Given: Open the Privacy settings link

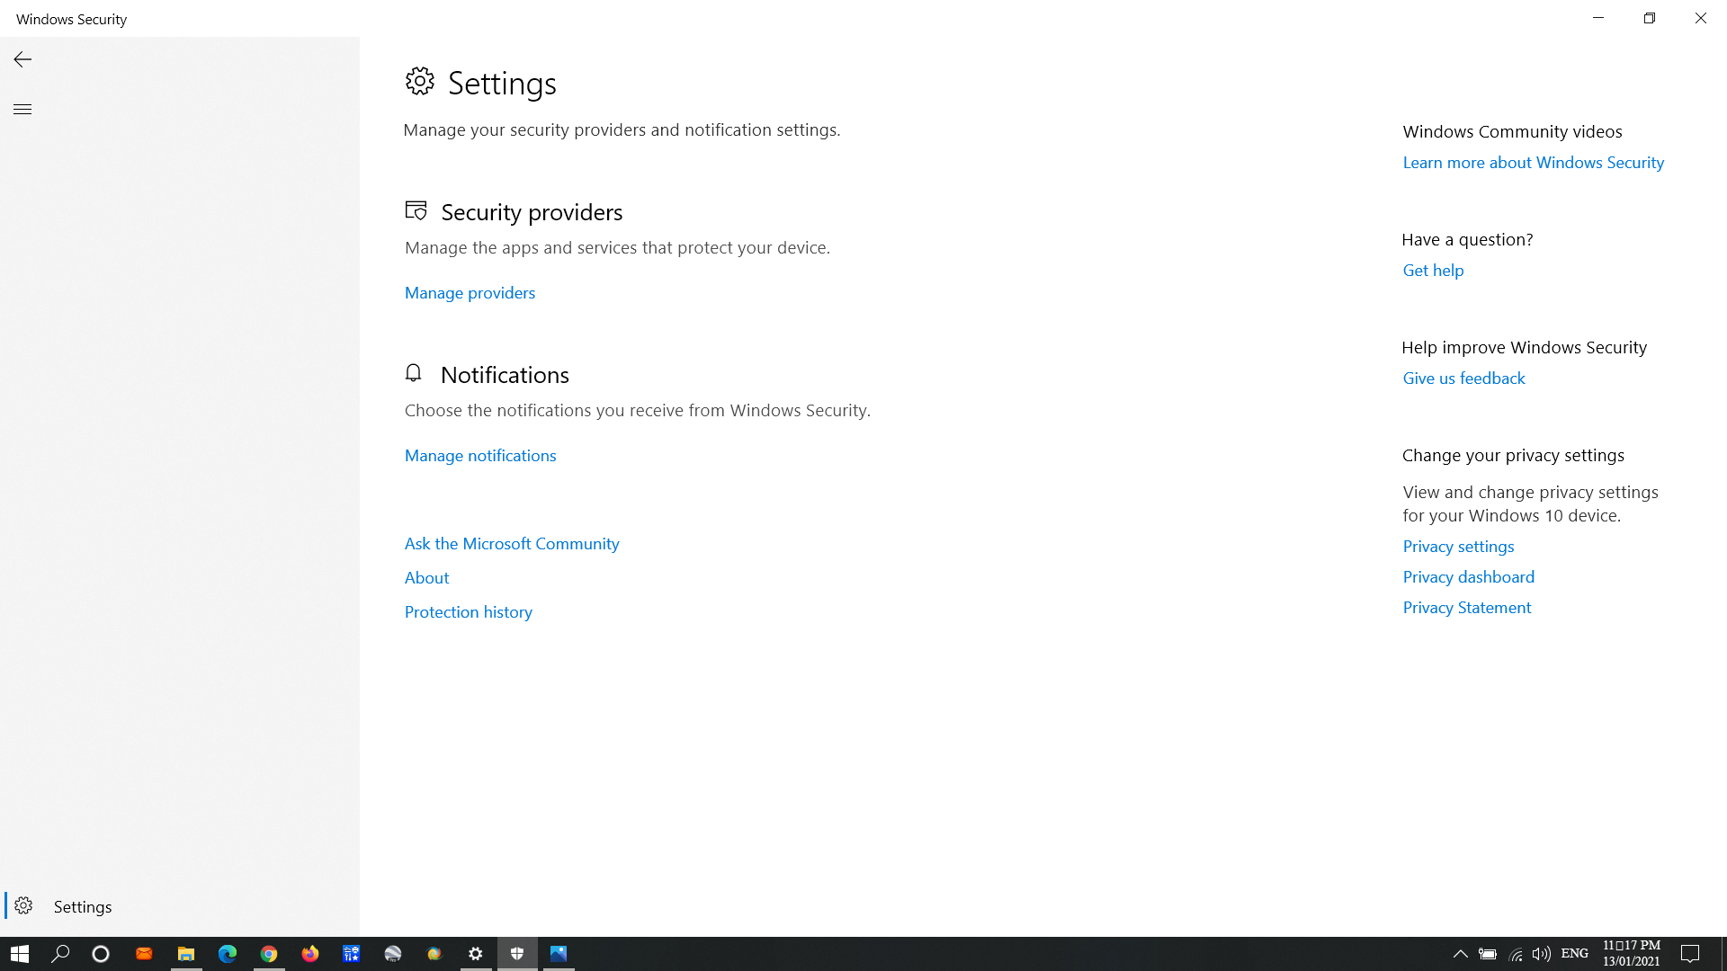Looking at the screenshot, I should click(x=1458, y=547).
